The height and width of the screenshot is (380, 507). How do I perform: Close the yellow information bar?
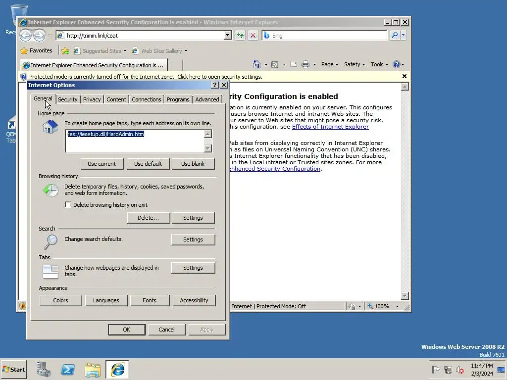pos(404,76)
